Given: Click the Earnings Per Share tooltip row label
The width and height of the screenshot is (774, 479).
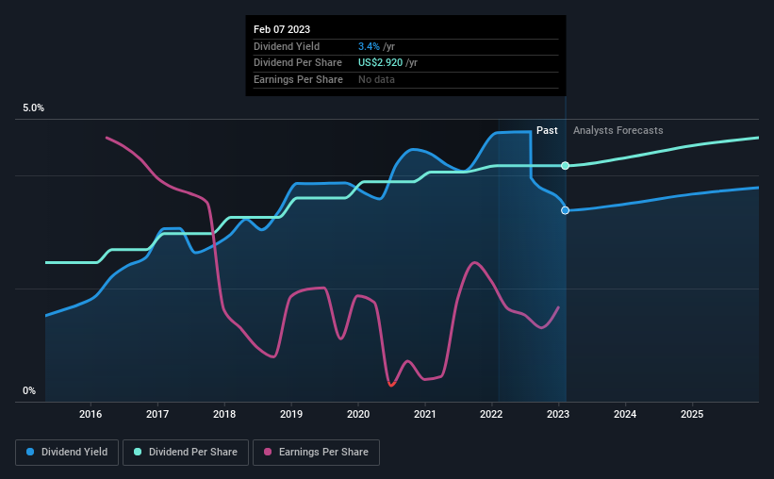Looking at the screenshot, I should click(x=298, y=79).
